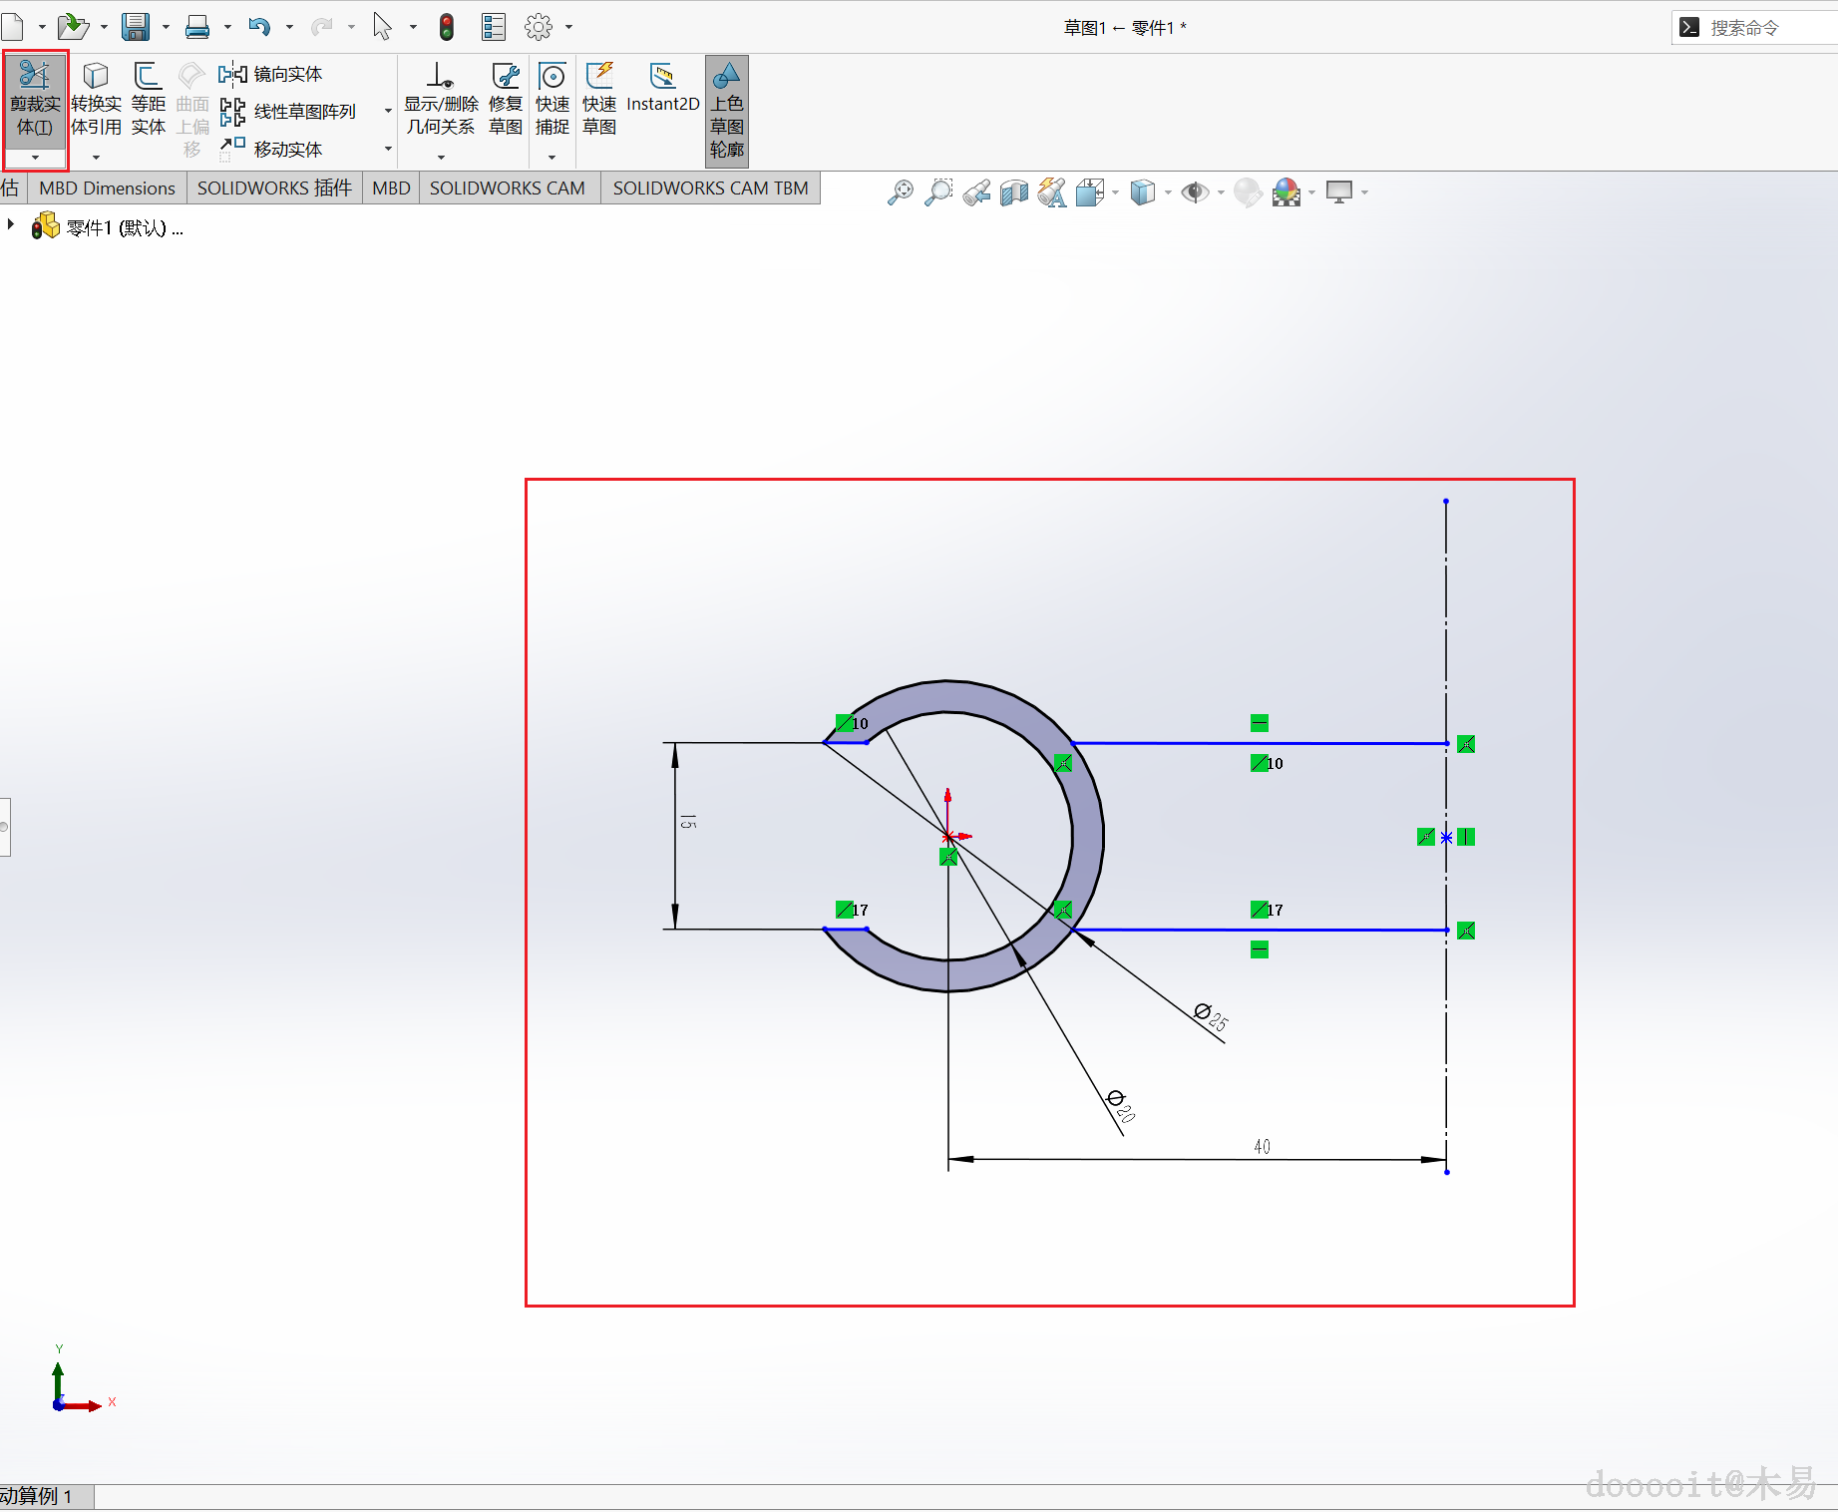The height and width of the screenshot is (1512, 1838).
Task: Click Mirror Entities (镜向实体)
Action: pos(271,74)
